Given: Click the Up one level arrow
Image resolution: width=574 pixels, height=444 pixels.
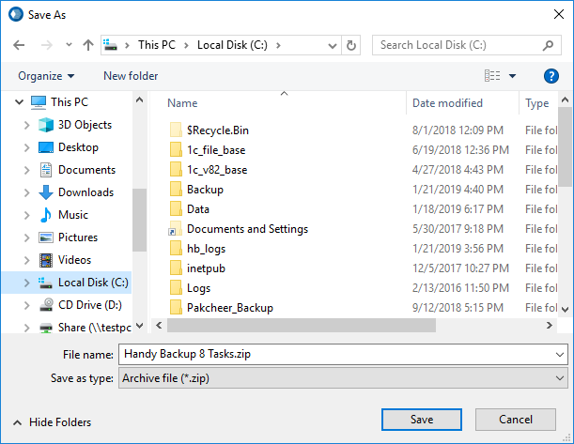Looking at the screenshot, I should [x=87, y=45].
